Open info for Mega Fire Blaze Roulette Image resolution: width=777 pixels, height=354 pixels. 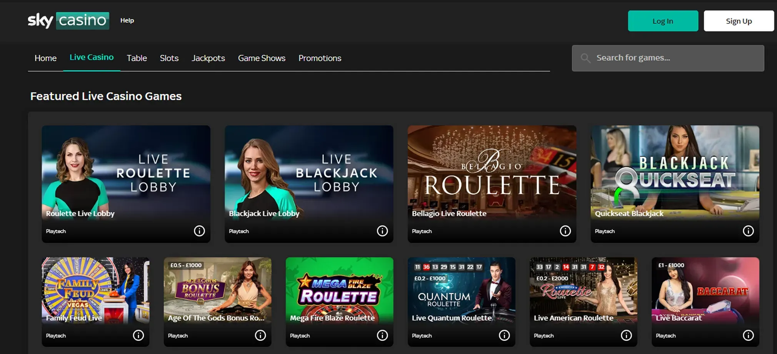(382, 336)
